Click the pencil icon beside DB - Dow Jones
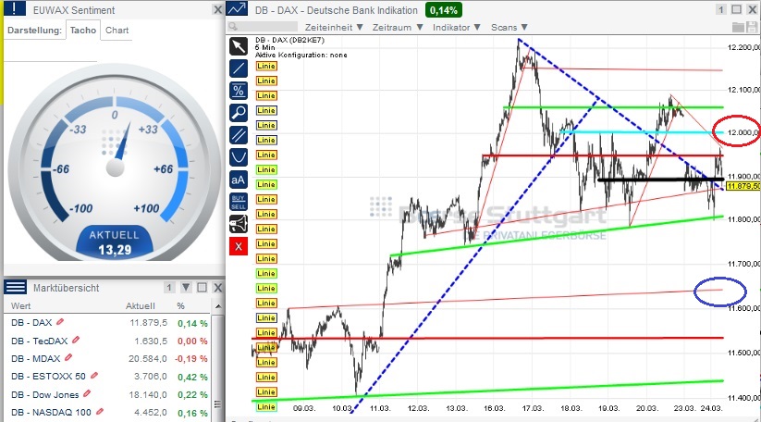Image resolution: width=761 pixels, height=422 pixels. (87, 393)
